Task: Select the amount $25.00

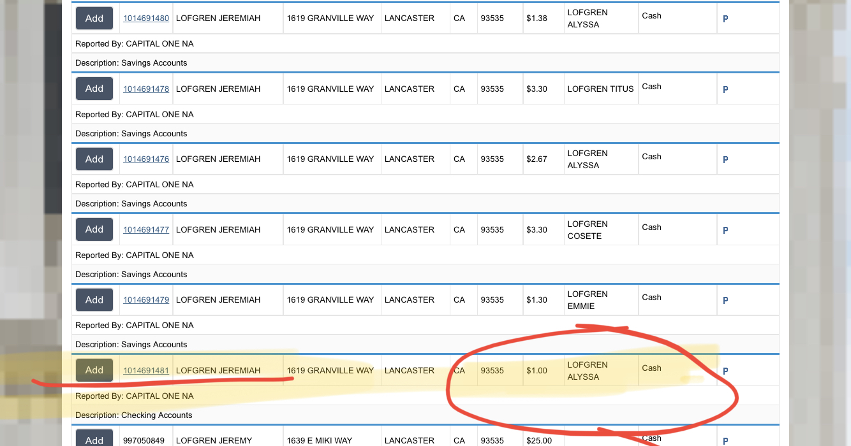Action: point(539,441)
